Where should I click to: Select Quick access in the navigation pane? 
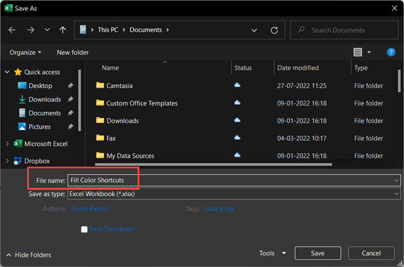42,72
